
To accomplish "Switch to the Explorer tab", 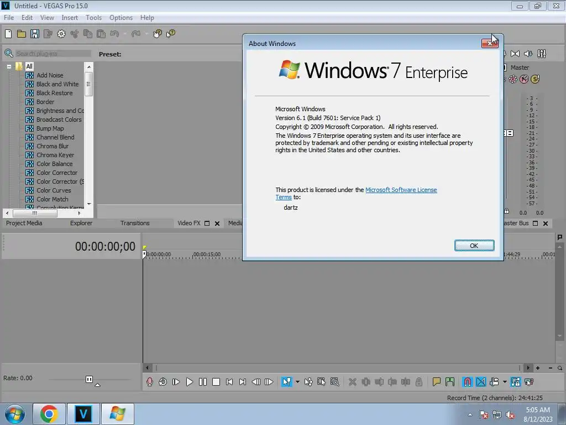I will [x=81, y=223].
